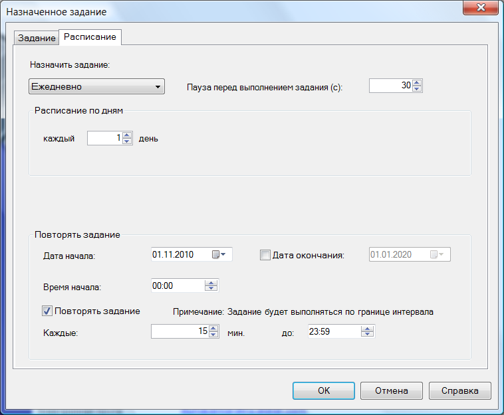Image resolution: width=504 pixels, height=415 pixels.
Task: Decrease the every N days value
Action: (x=128, y=141)
